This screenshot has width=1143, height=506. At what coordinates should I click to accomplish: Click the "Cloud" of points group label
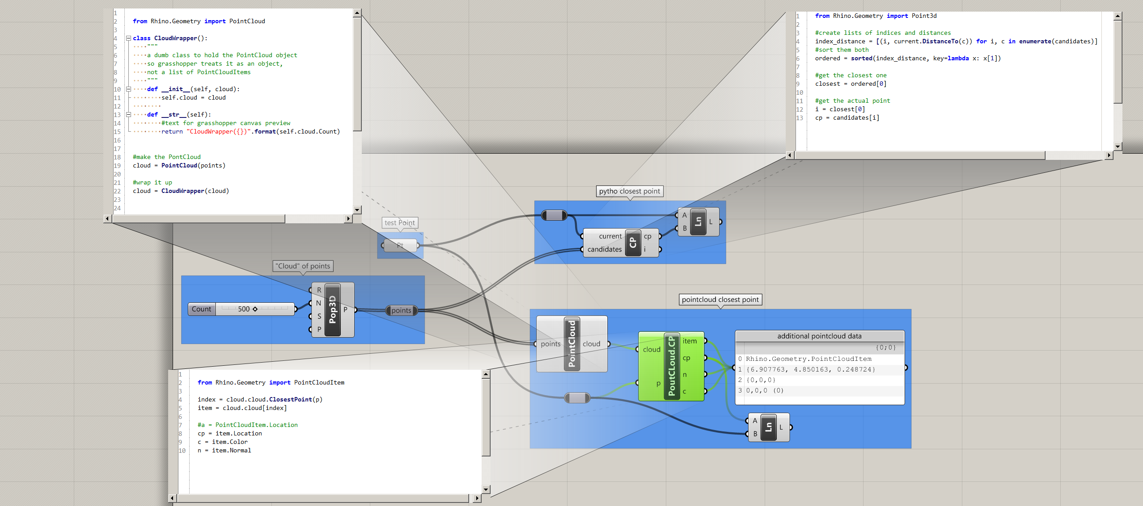point(303,266)
